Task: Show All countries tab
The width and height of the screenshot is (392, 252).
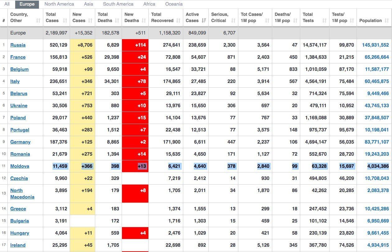Action: coord(7,4)
